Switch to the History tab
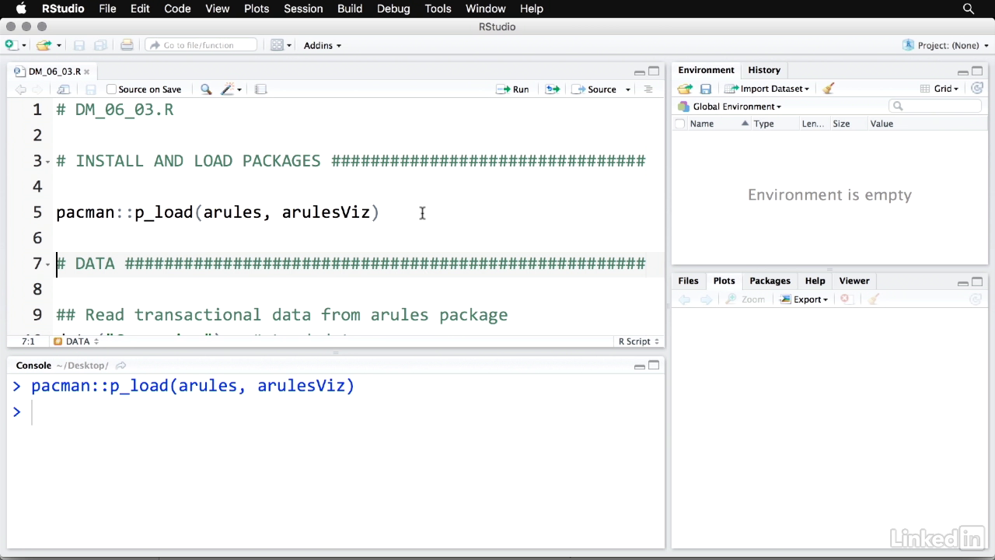The width and height of the screenshot is (995, 560). pos(763,70)
